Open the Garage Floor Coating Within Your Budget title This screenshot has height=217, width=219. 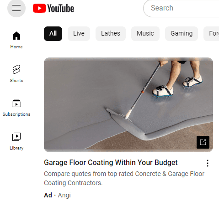111,163
